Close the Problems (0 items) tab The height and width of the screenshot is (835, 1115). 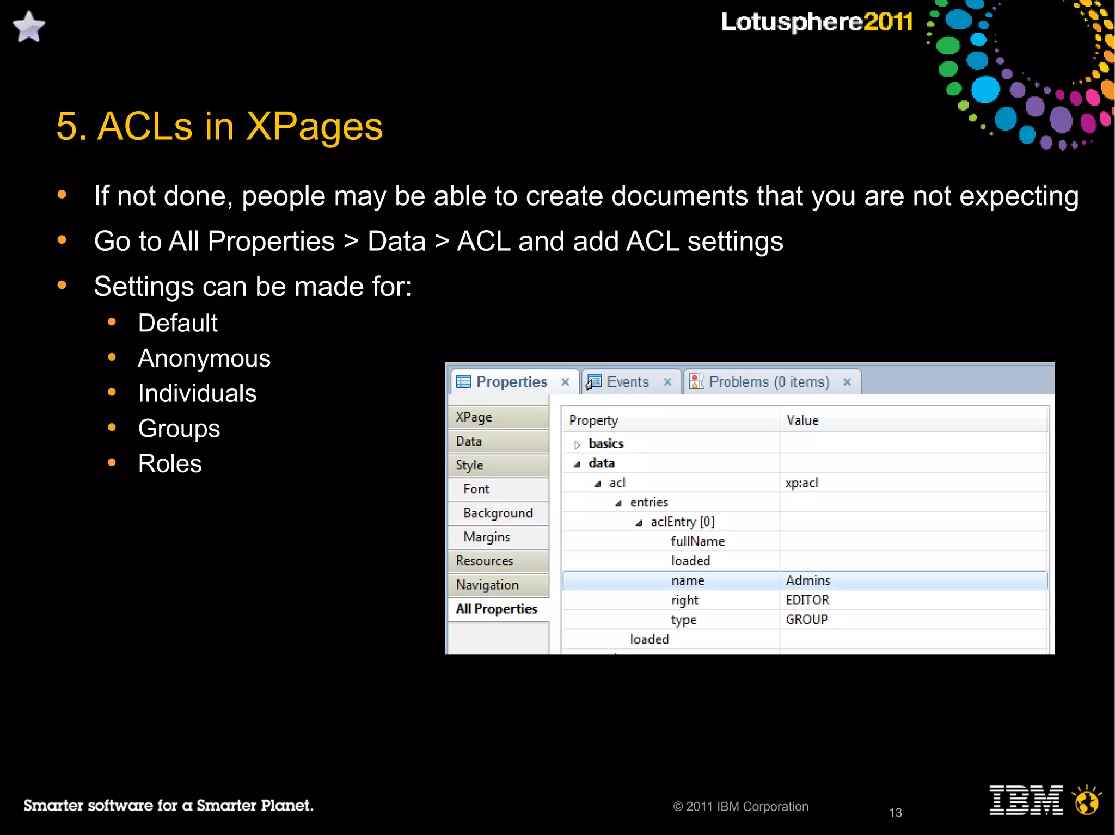(x=847, y=382)
